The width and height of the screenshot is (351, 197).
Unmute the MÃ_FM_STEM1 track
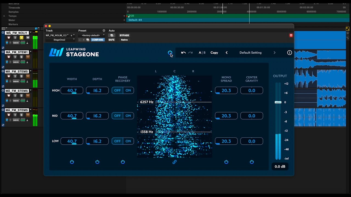(28, 57)
